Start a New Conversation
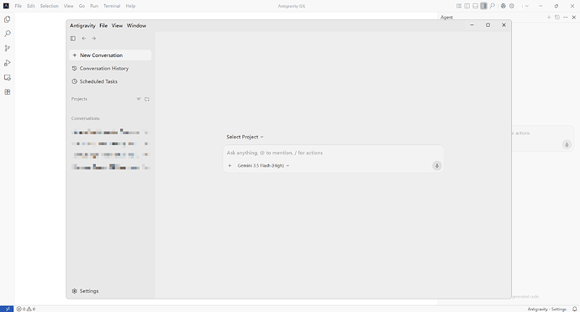Viewport: 580px width, 312px height. [x=110, y=55]
